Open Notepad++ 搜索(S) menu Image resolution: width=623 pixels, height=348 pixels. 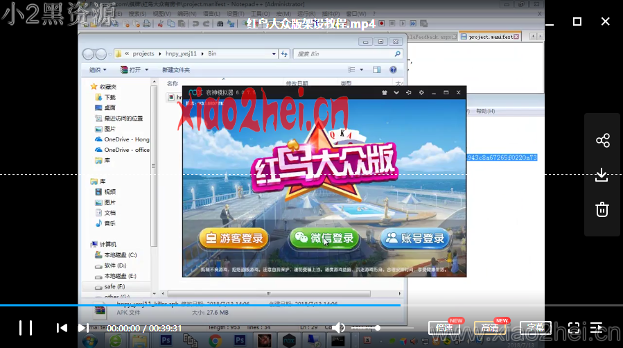pyautogui.click(x=137, y=14)
